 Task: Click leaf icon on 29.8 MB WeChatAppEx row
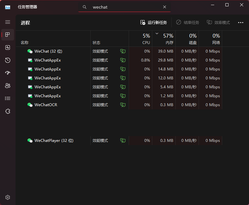[x=123, y=60]
